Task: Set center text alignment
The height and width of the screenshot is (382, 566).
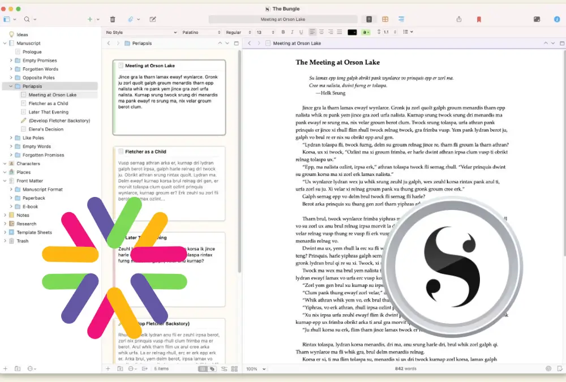Action: (x=321, y=32)
